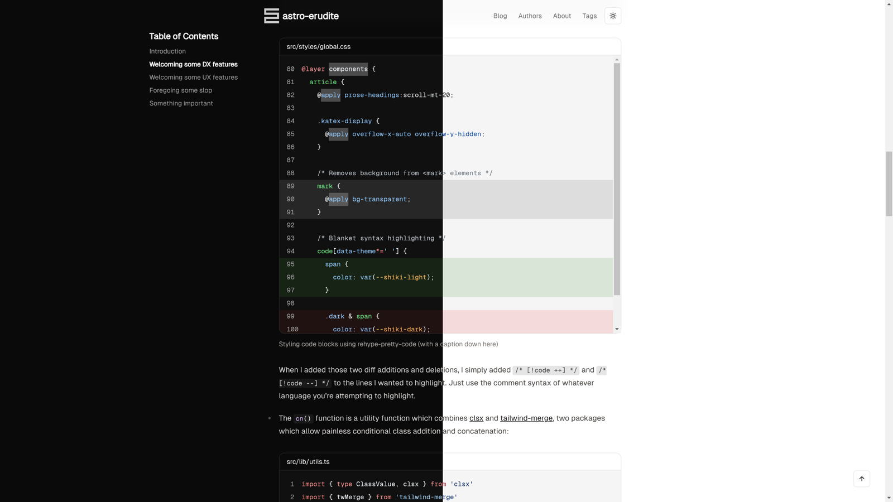The image size is (893, 502).
Task: Select Welcoming some DX features section
Action: point(193,64)
